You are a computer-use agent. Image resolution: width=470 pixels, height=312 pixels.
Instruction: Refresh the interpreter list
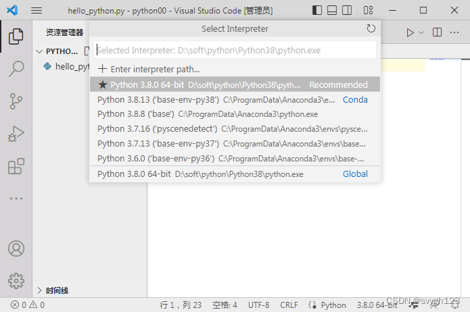pyautogui.click(x=371, y=28)
